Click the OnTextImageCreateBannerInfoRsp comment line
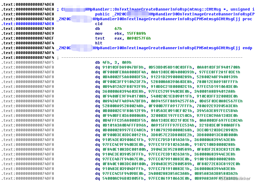This screenshot has width=255, height=183. coord(156,9)
